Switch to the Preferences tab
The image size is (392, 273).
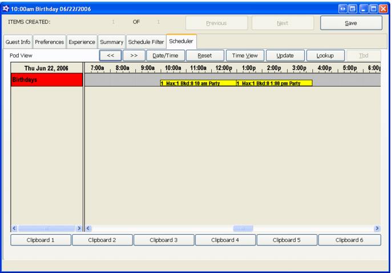pos(50,42)
